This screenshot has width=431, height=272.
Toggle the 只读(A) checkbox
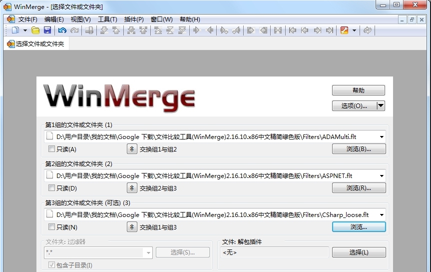coord(51,149)
